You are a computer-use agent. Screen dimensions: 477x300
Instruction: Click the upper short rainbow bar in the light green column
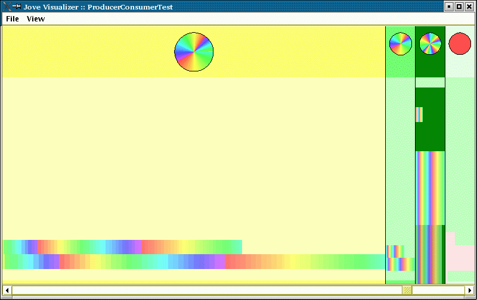[395, 251]
